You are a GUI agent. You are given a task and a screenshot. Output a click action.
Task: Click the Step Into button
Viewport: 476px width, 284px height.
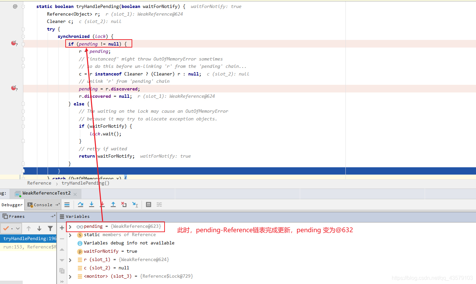pos(92,205)
